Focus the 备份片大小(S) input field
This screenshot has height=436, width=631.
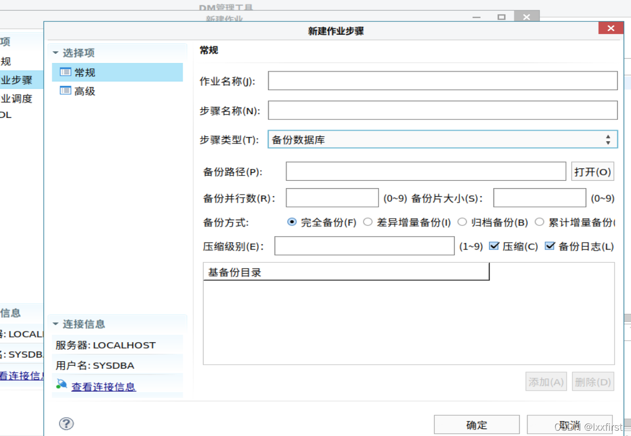540,198
